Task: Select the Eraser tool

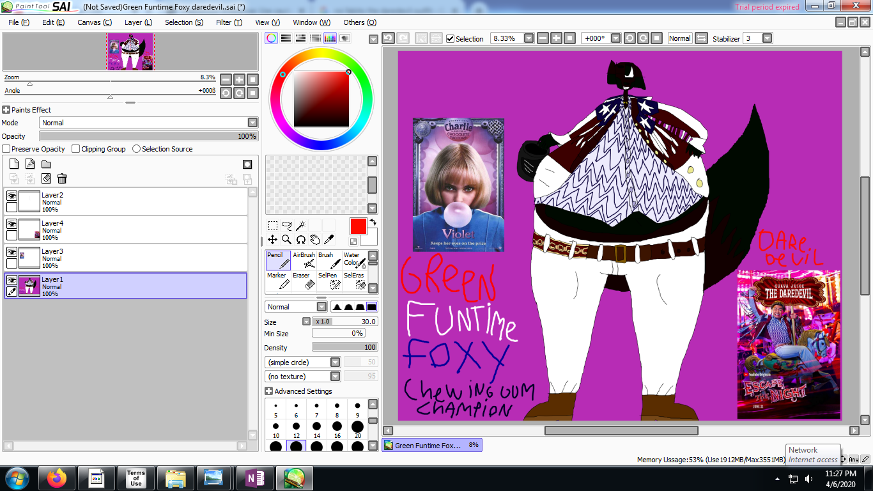Action: click(303, 281)
